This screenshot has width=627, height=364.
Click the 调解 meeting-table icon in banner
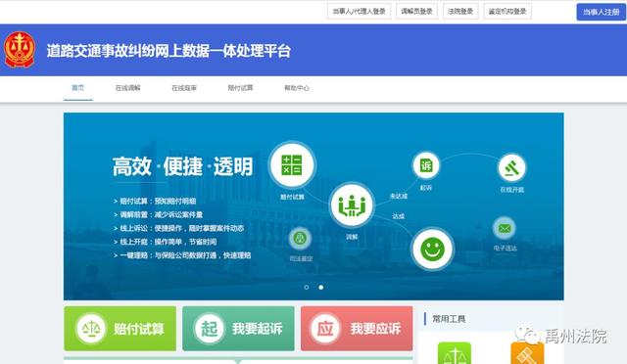[352, 205]
